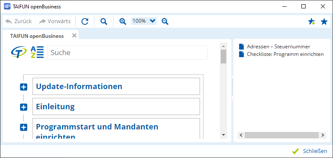The image size is (333, 158).
Task: Click the content pane scroll-up arrow
Action: coord(223,46)
